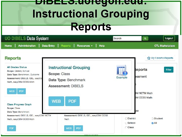Click the Instructional Grouping title link
The width and height of the screenshot is (182, 137).
69,67
